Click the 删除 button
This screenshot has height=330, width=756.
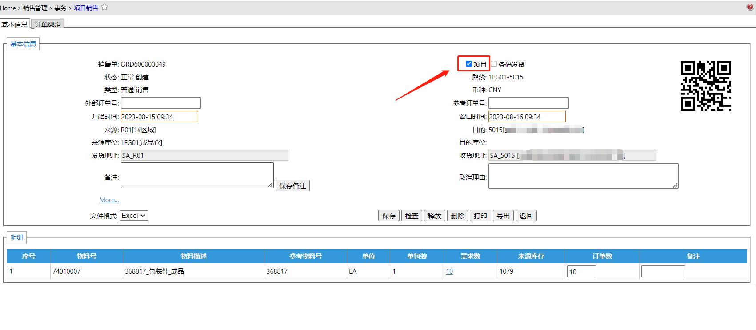[457, 216]
